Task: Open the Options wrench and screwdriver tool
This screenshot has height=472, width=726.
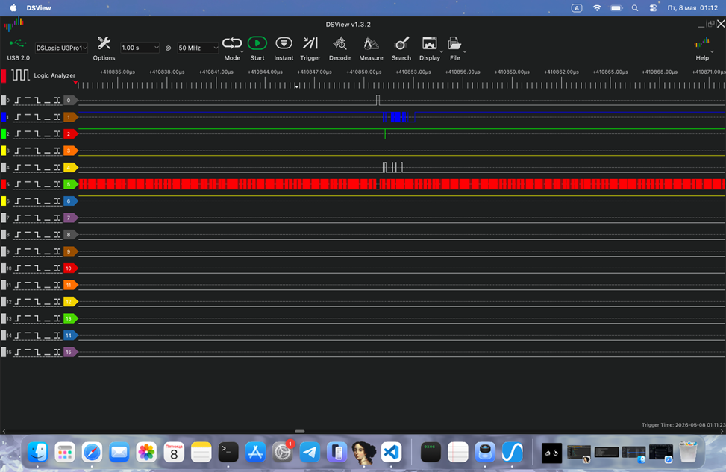Action: click(x=104, y=44)
